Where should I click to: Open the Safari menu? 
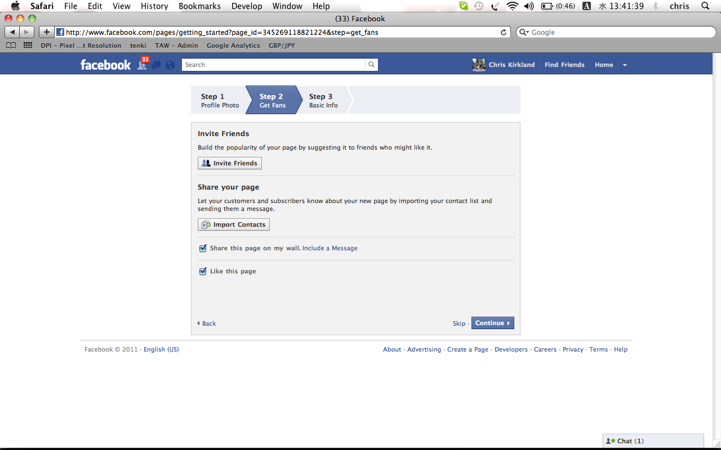(x=42, y=6)
